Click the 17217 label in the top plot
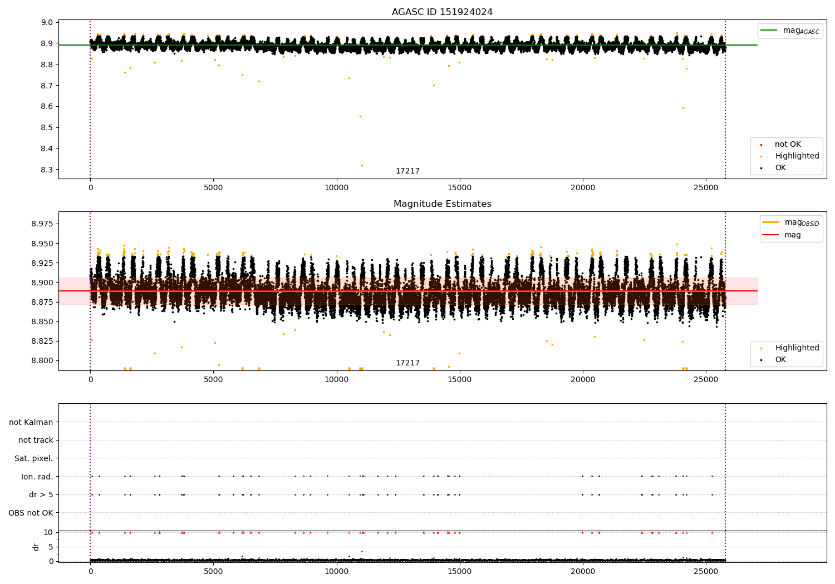 (x=407, y=171)
